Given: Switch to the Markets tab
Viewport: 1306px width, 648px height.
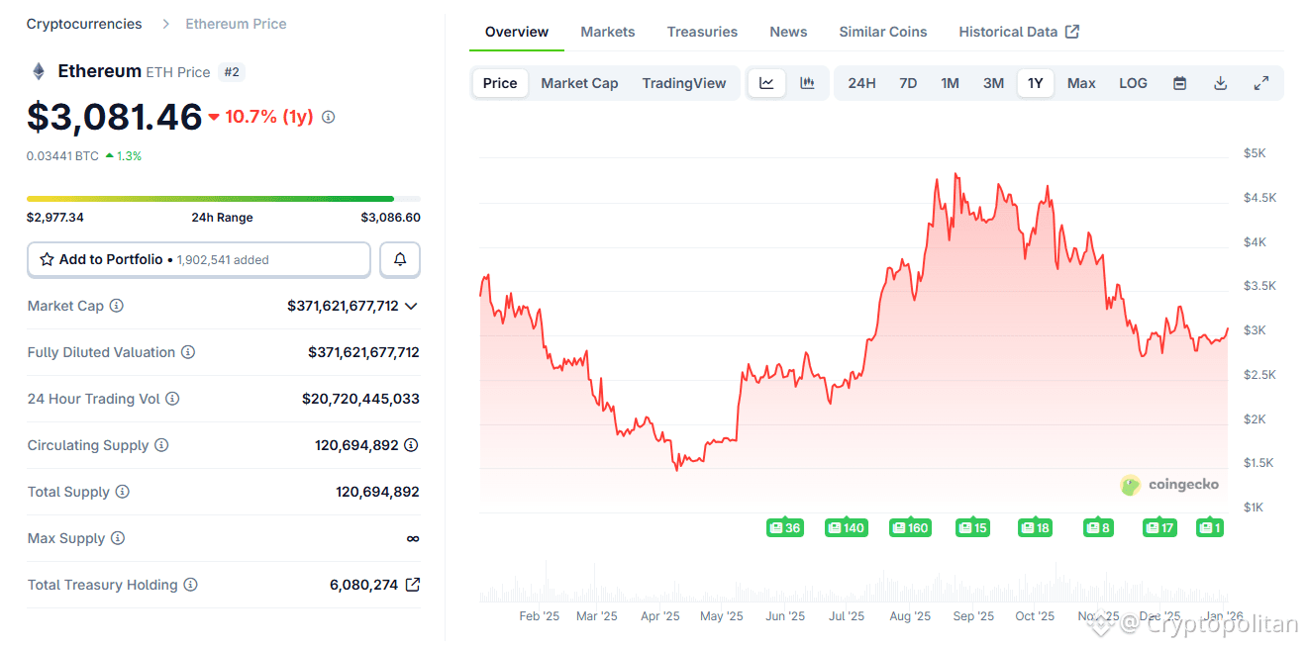Looking at the screenshot, I should tap(607, 31).
